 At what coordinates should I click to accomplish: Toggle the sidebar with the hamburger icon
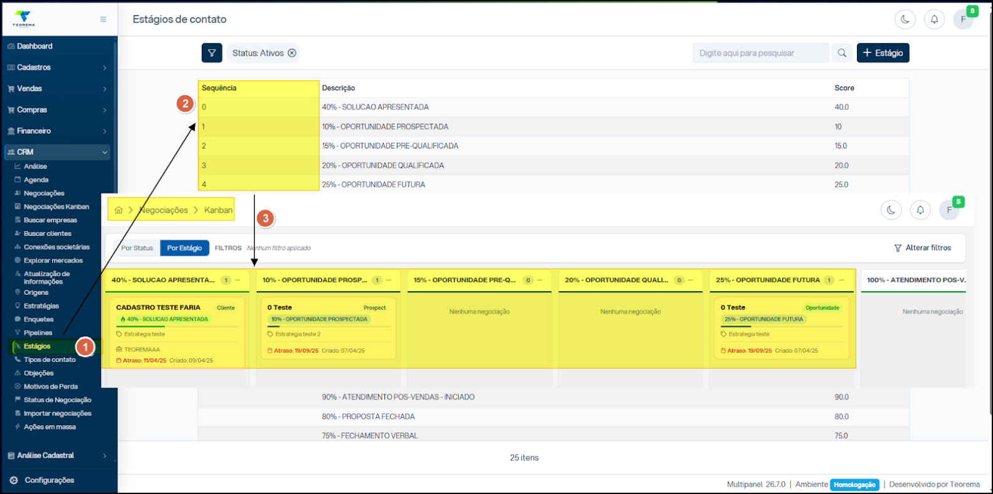103,19
